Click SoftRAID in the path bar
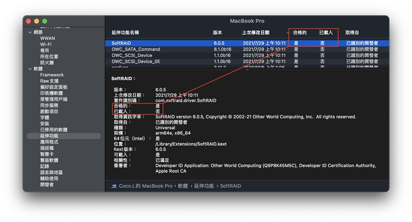412x222 pixels. coord(230,186)
